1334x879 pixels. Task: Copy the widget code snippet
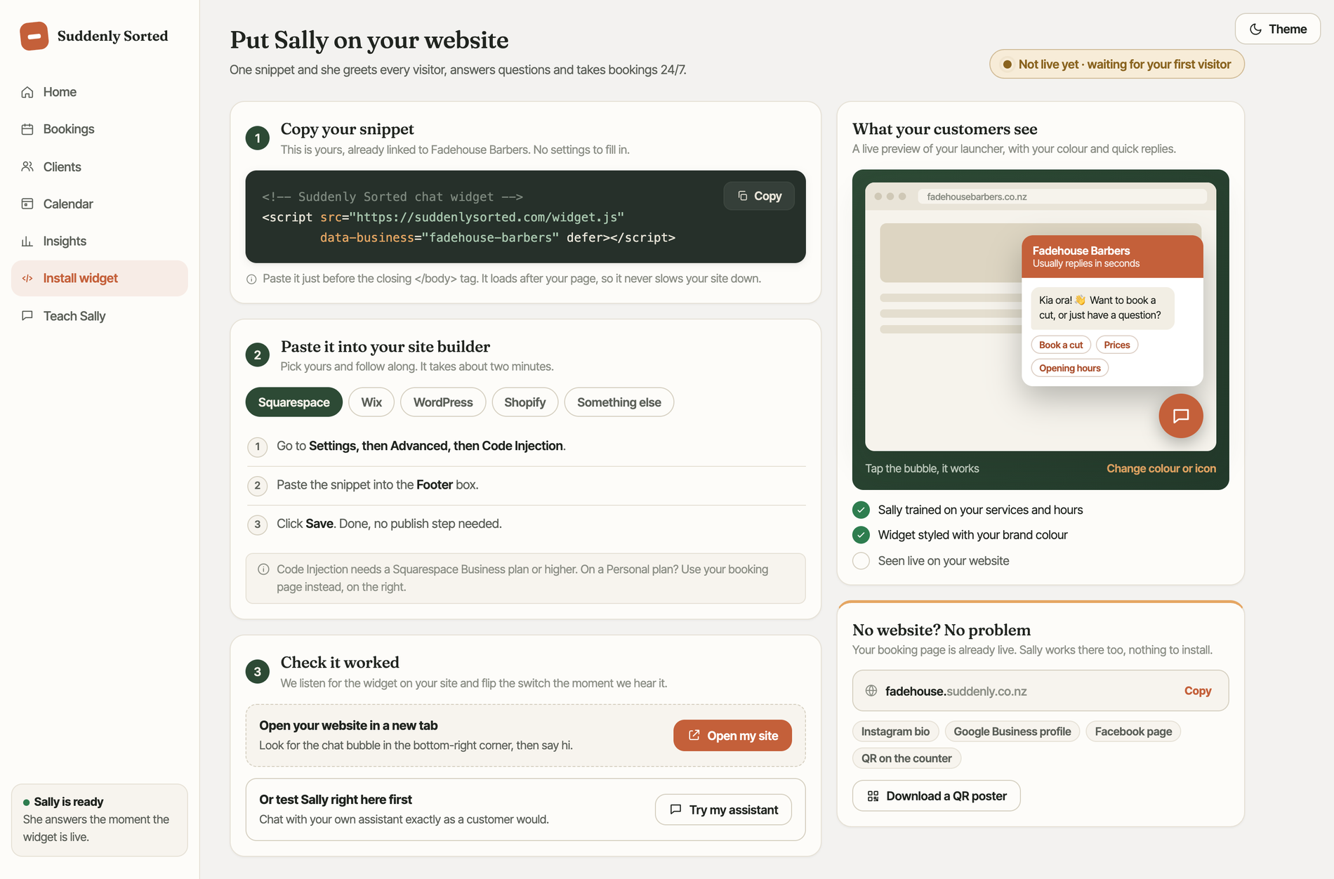pyautogui.click(x=759, y=196)
